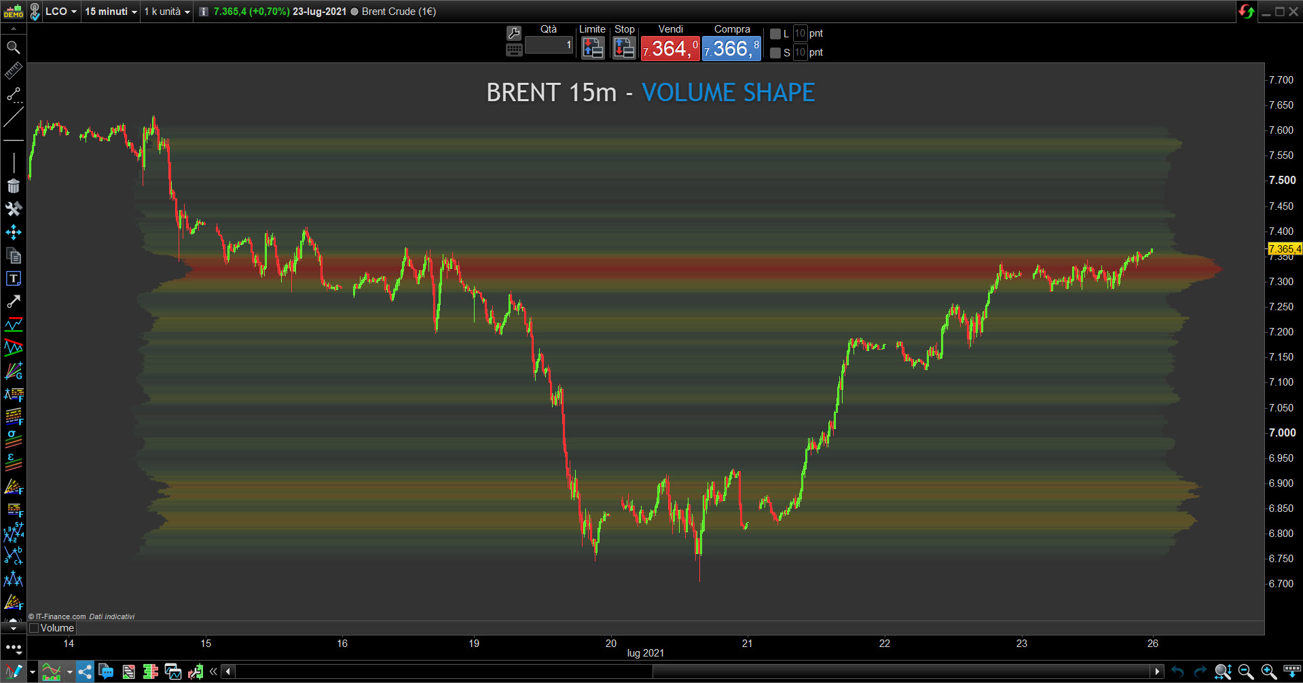This screenshot has height=683, width=1303.
Task: Select the support and resistance channel tool
Action: (13, 325)
